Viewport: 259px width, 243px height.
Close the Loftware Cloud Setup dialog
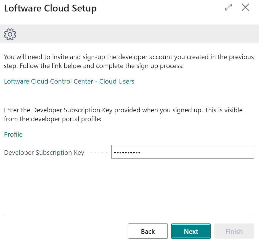click(245, 7)
